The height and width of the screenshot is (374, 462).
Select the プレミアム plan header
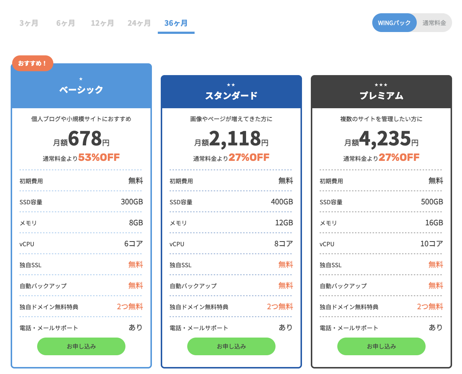pos(381,92)
